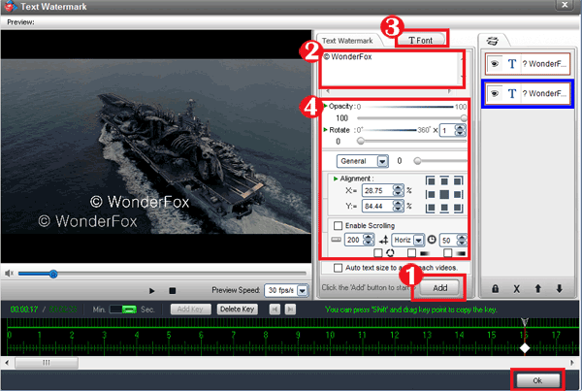Align watermark to bottom-right corner

click(x=459, y=208)
